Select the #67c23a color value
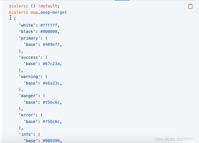Image resolution: width=199 pixels, height=143 pixels. click(51, 64)
